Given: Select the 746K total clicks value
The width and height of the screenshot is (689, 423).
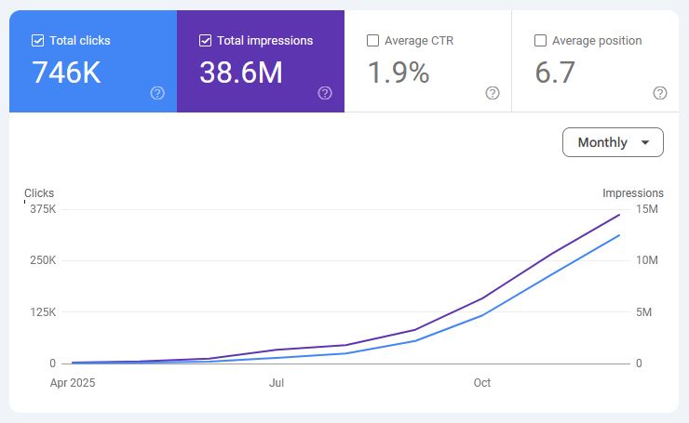Looking at the screenshot, I should click(66, 73).
